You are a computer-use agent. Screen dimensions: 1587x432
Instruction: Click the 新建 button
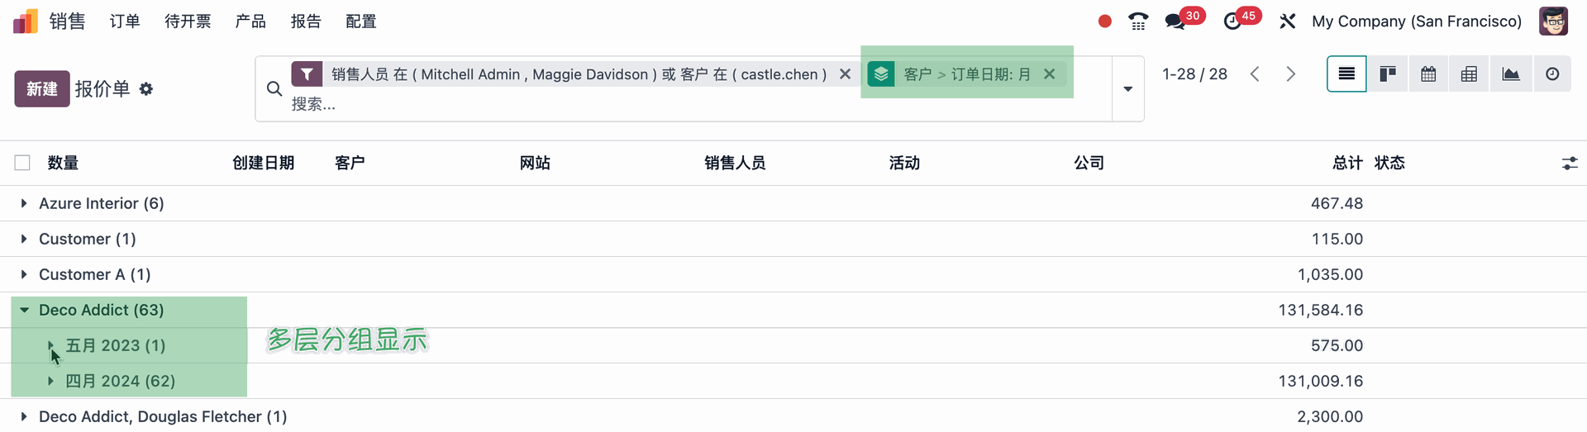pyautogui.click(x=41, y=89)
